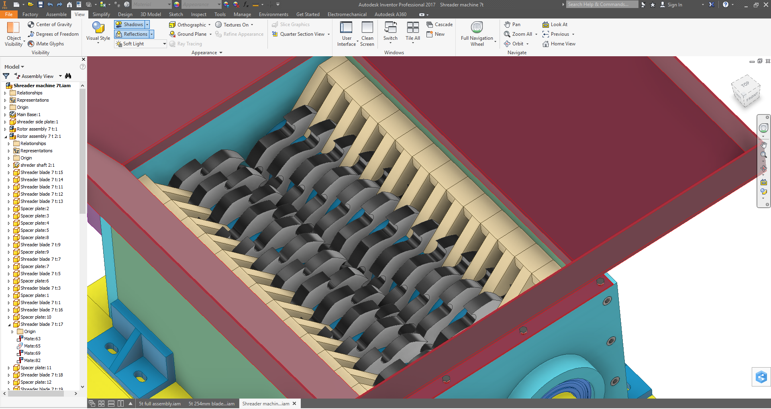Open the Soft Light lighting style dropdown
Screen dimensions: 771x409
pos(141,44)
